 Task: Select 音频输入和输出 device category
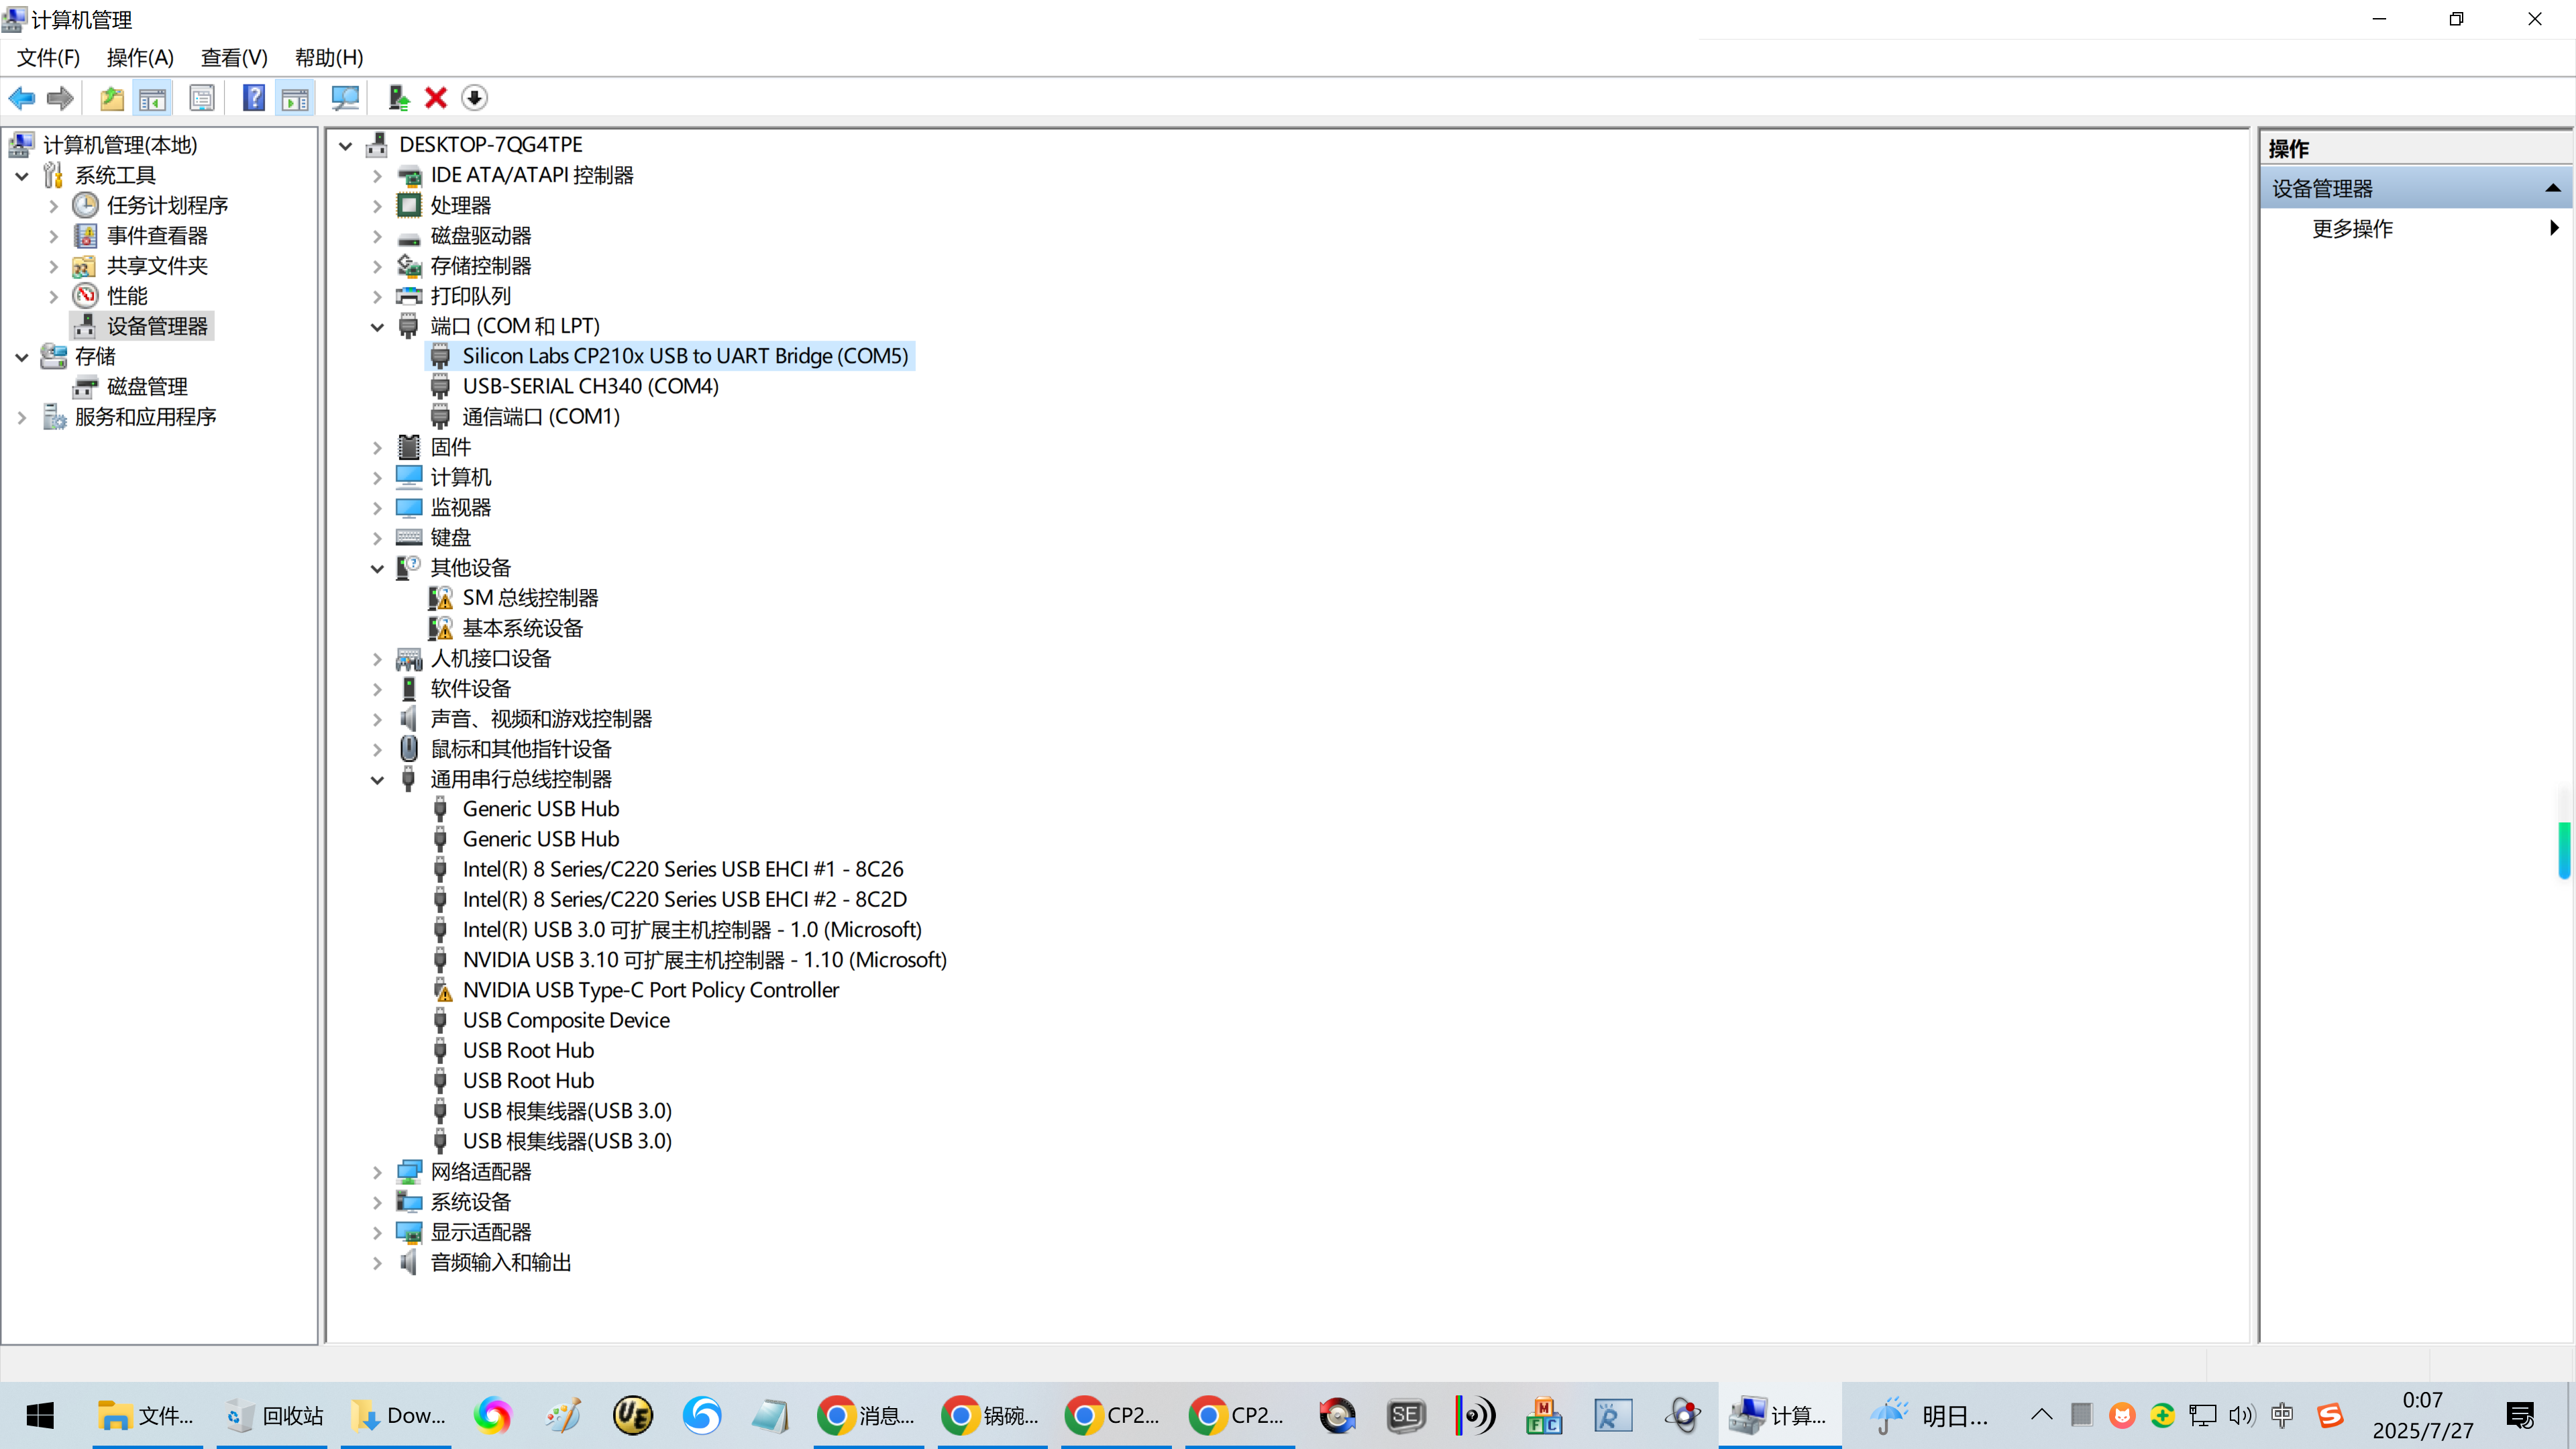[x=501, y=1262]
